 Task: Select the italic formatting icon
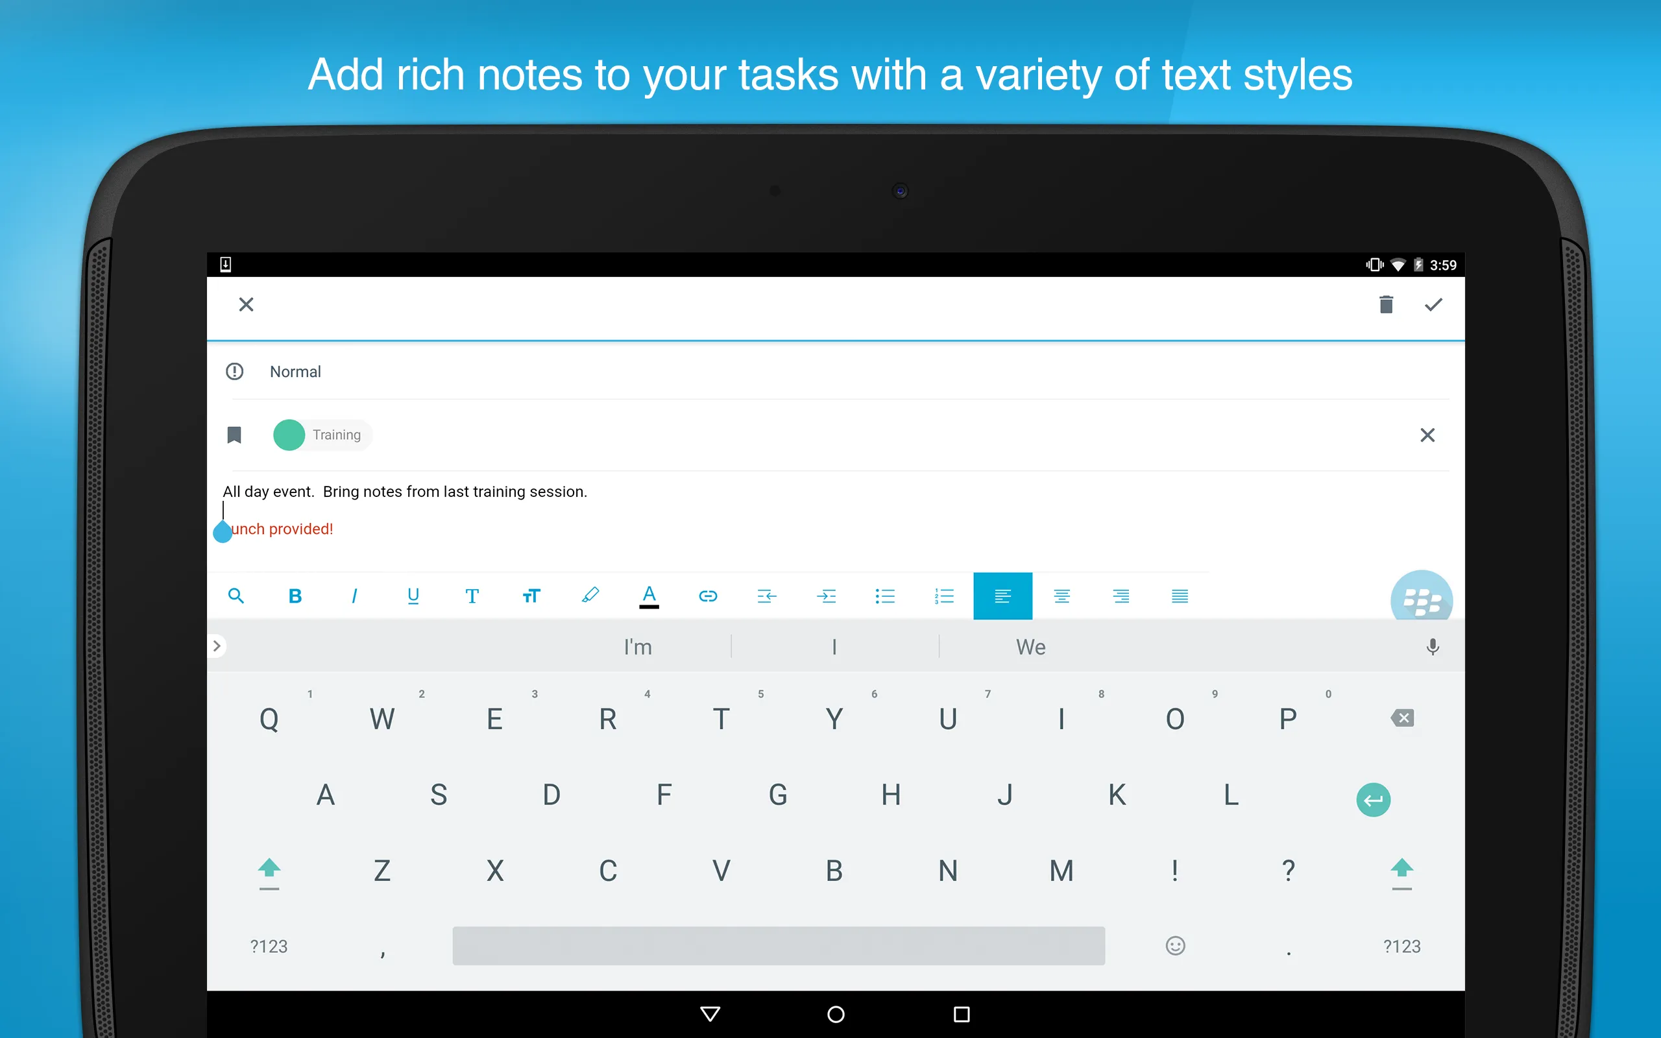(x=354, y=596)
